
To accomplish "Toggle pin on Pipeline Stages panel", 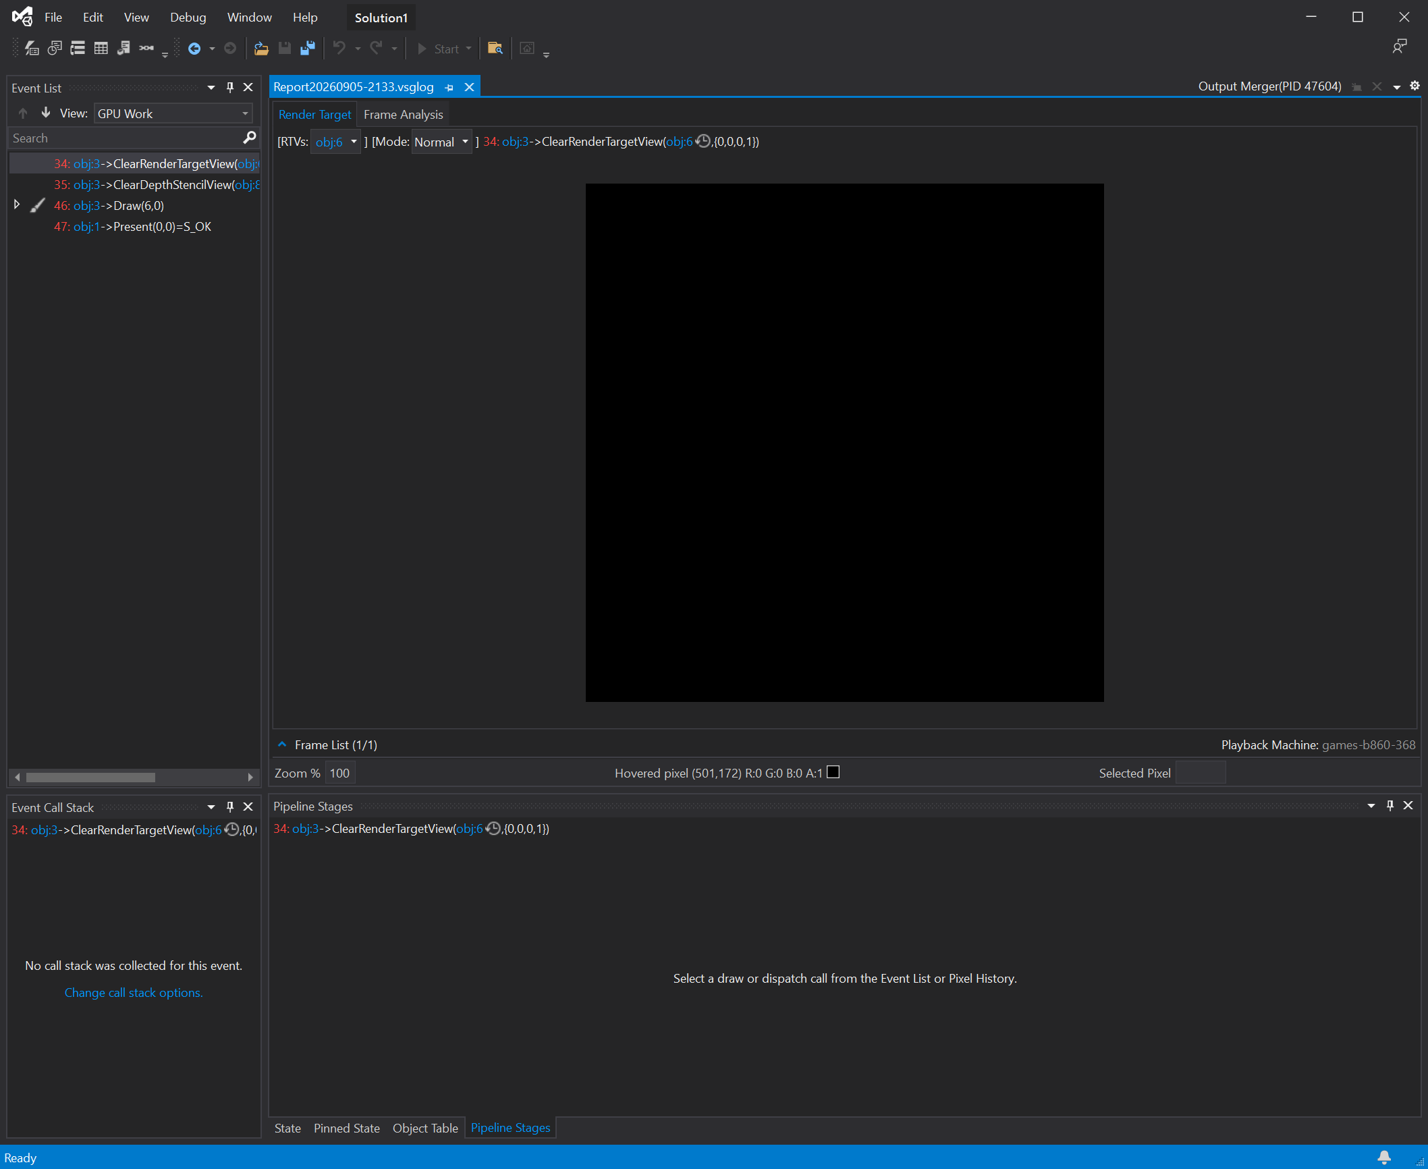I will point(1390,805).
